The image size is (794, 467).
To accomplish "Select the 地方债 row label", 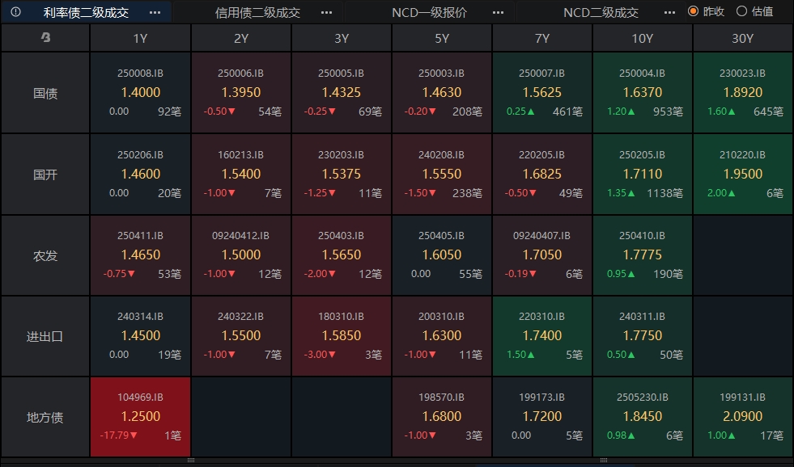I will [x=45, y=417].
